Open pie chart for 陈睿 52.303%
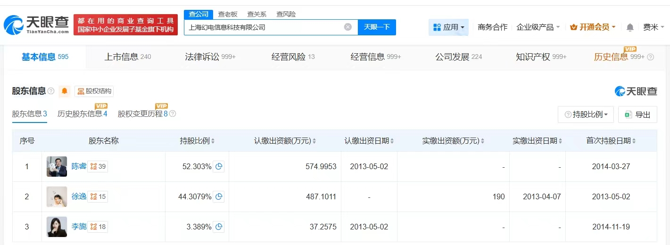This screenshot has width=670, height=245. coord(218,166)
